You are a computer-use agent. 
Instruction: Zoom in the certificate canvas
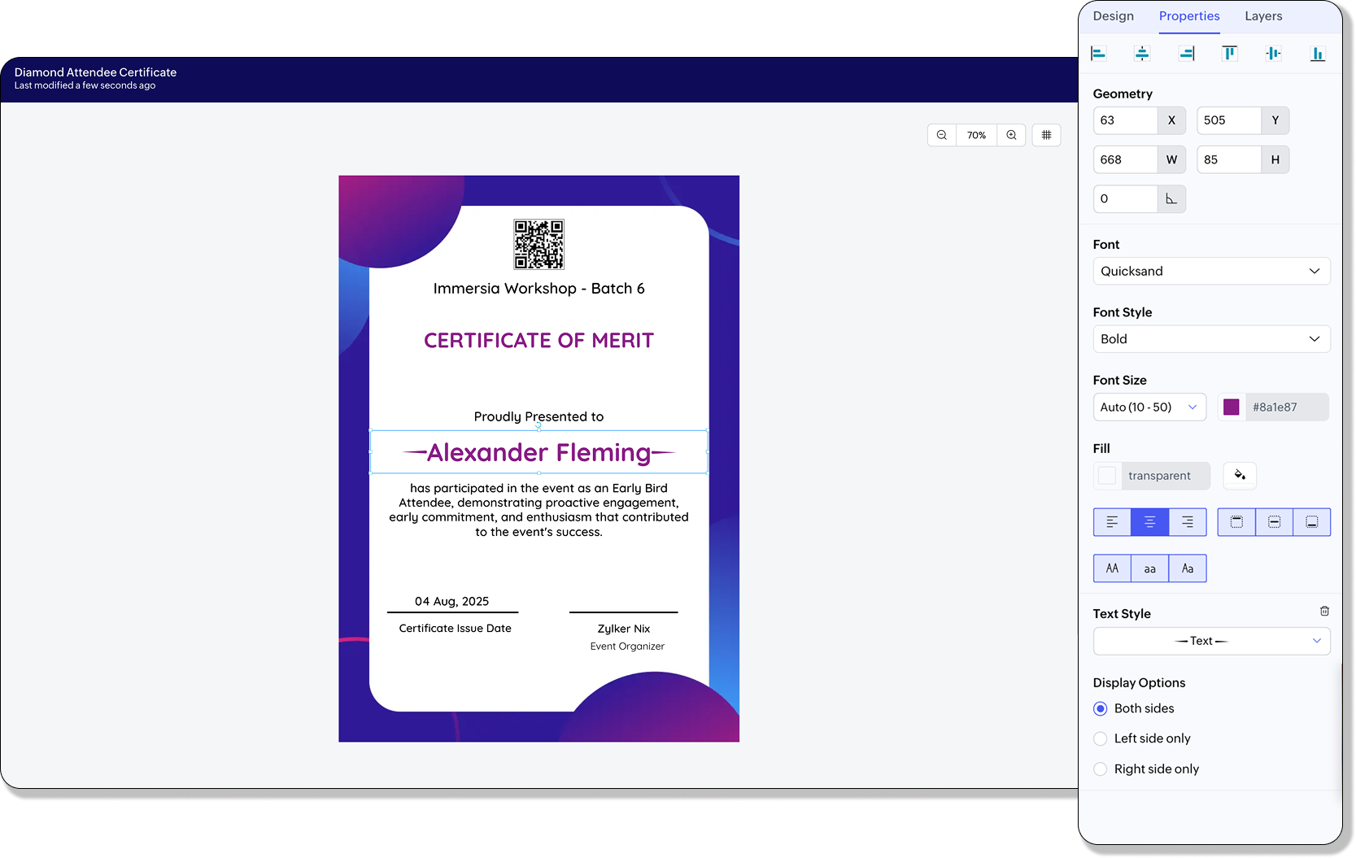click(x=1011, y=135)
